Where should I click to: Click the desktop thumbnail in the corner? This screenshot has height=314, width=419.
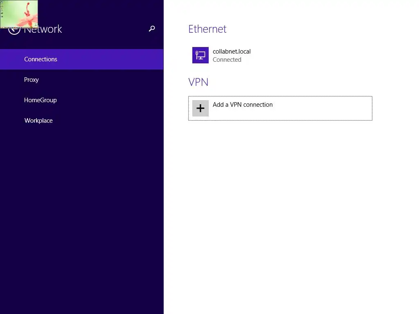click(19, 13)
